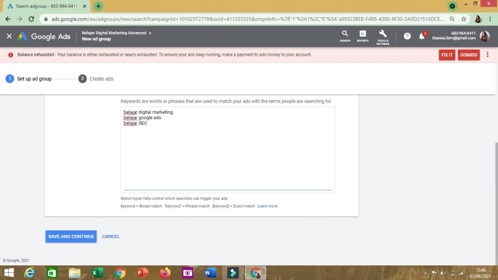This screenshot has width=498, height=280.
Task: Bookmark this page with the star icon
Action: (463, 19)
